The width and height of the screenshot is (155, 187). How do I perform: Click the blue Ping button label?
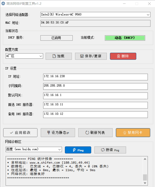(80, 150)
